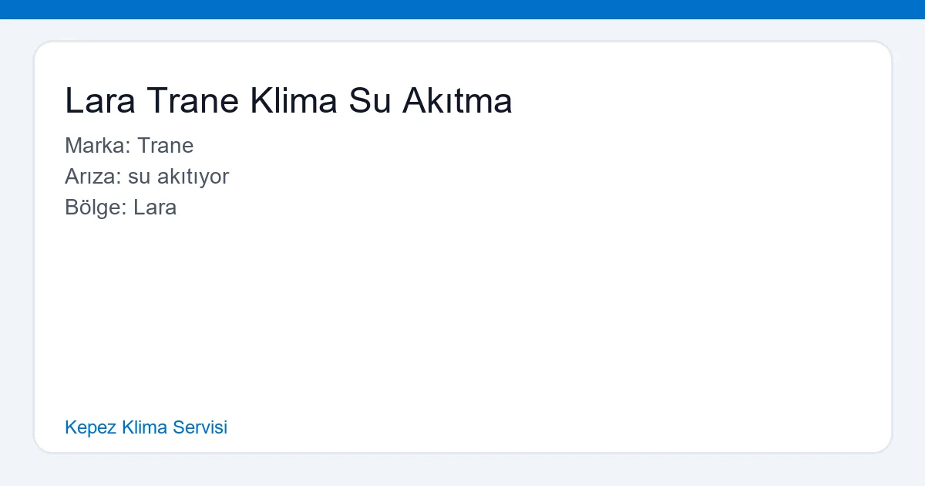This screenshot has height=486, width=925.
Task: Click the blue header bar at the top
Action: coord(462,10)
